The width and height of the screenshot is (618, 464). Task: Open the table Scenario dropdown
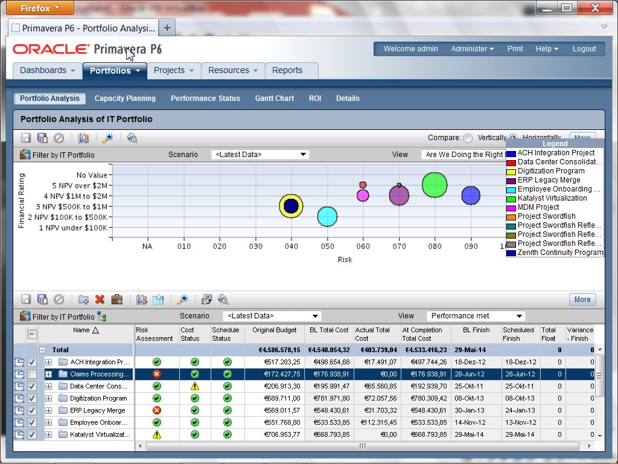(x=272, y=316)
